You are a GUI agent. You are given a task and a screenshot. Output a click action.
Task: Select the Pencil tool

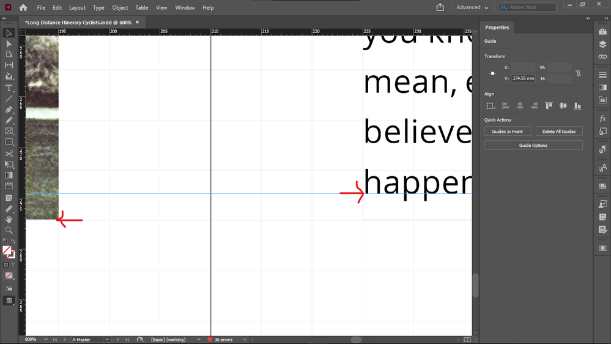(9, 120)
